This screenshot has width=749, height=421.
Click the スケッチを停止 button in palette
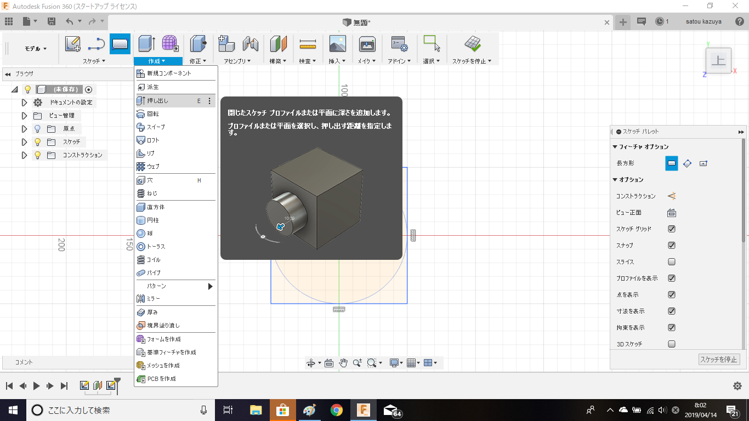click(719, 360)
